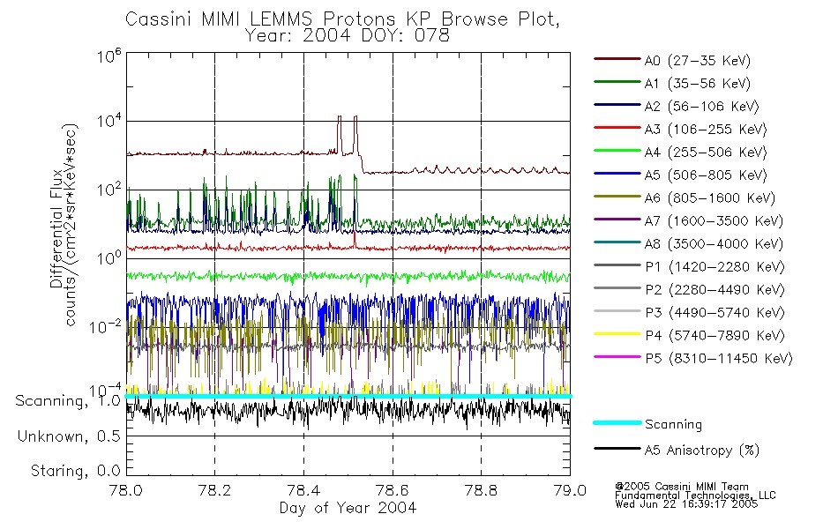Click the A0 (27-35 KeV) legend label

[x=697, y=61]
